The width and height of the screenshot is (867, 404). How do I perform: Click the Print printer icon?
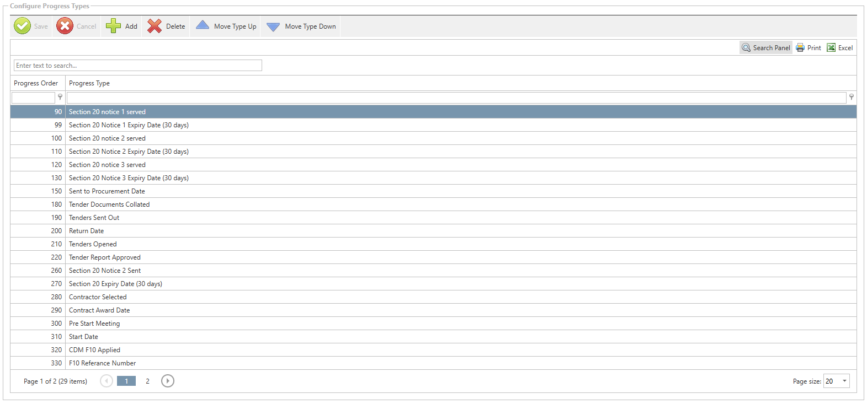point(800,48)
